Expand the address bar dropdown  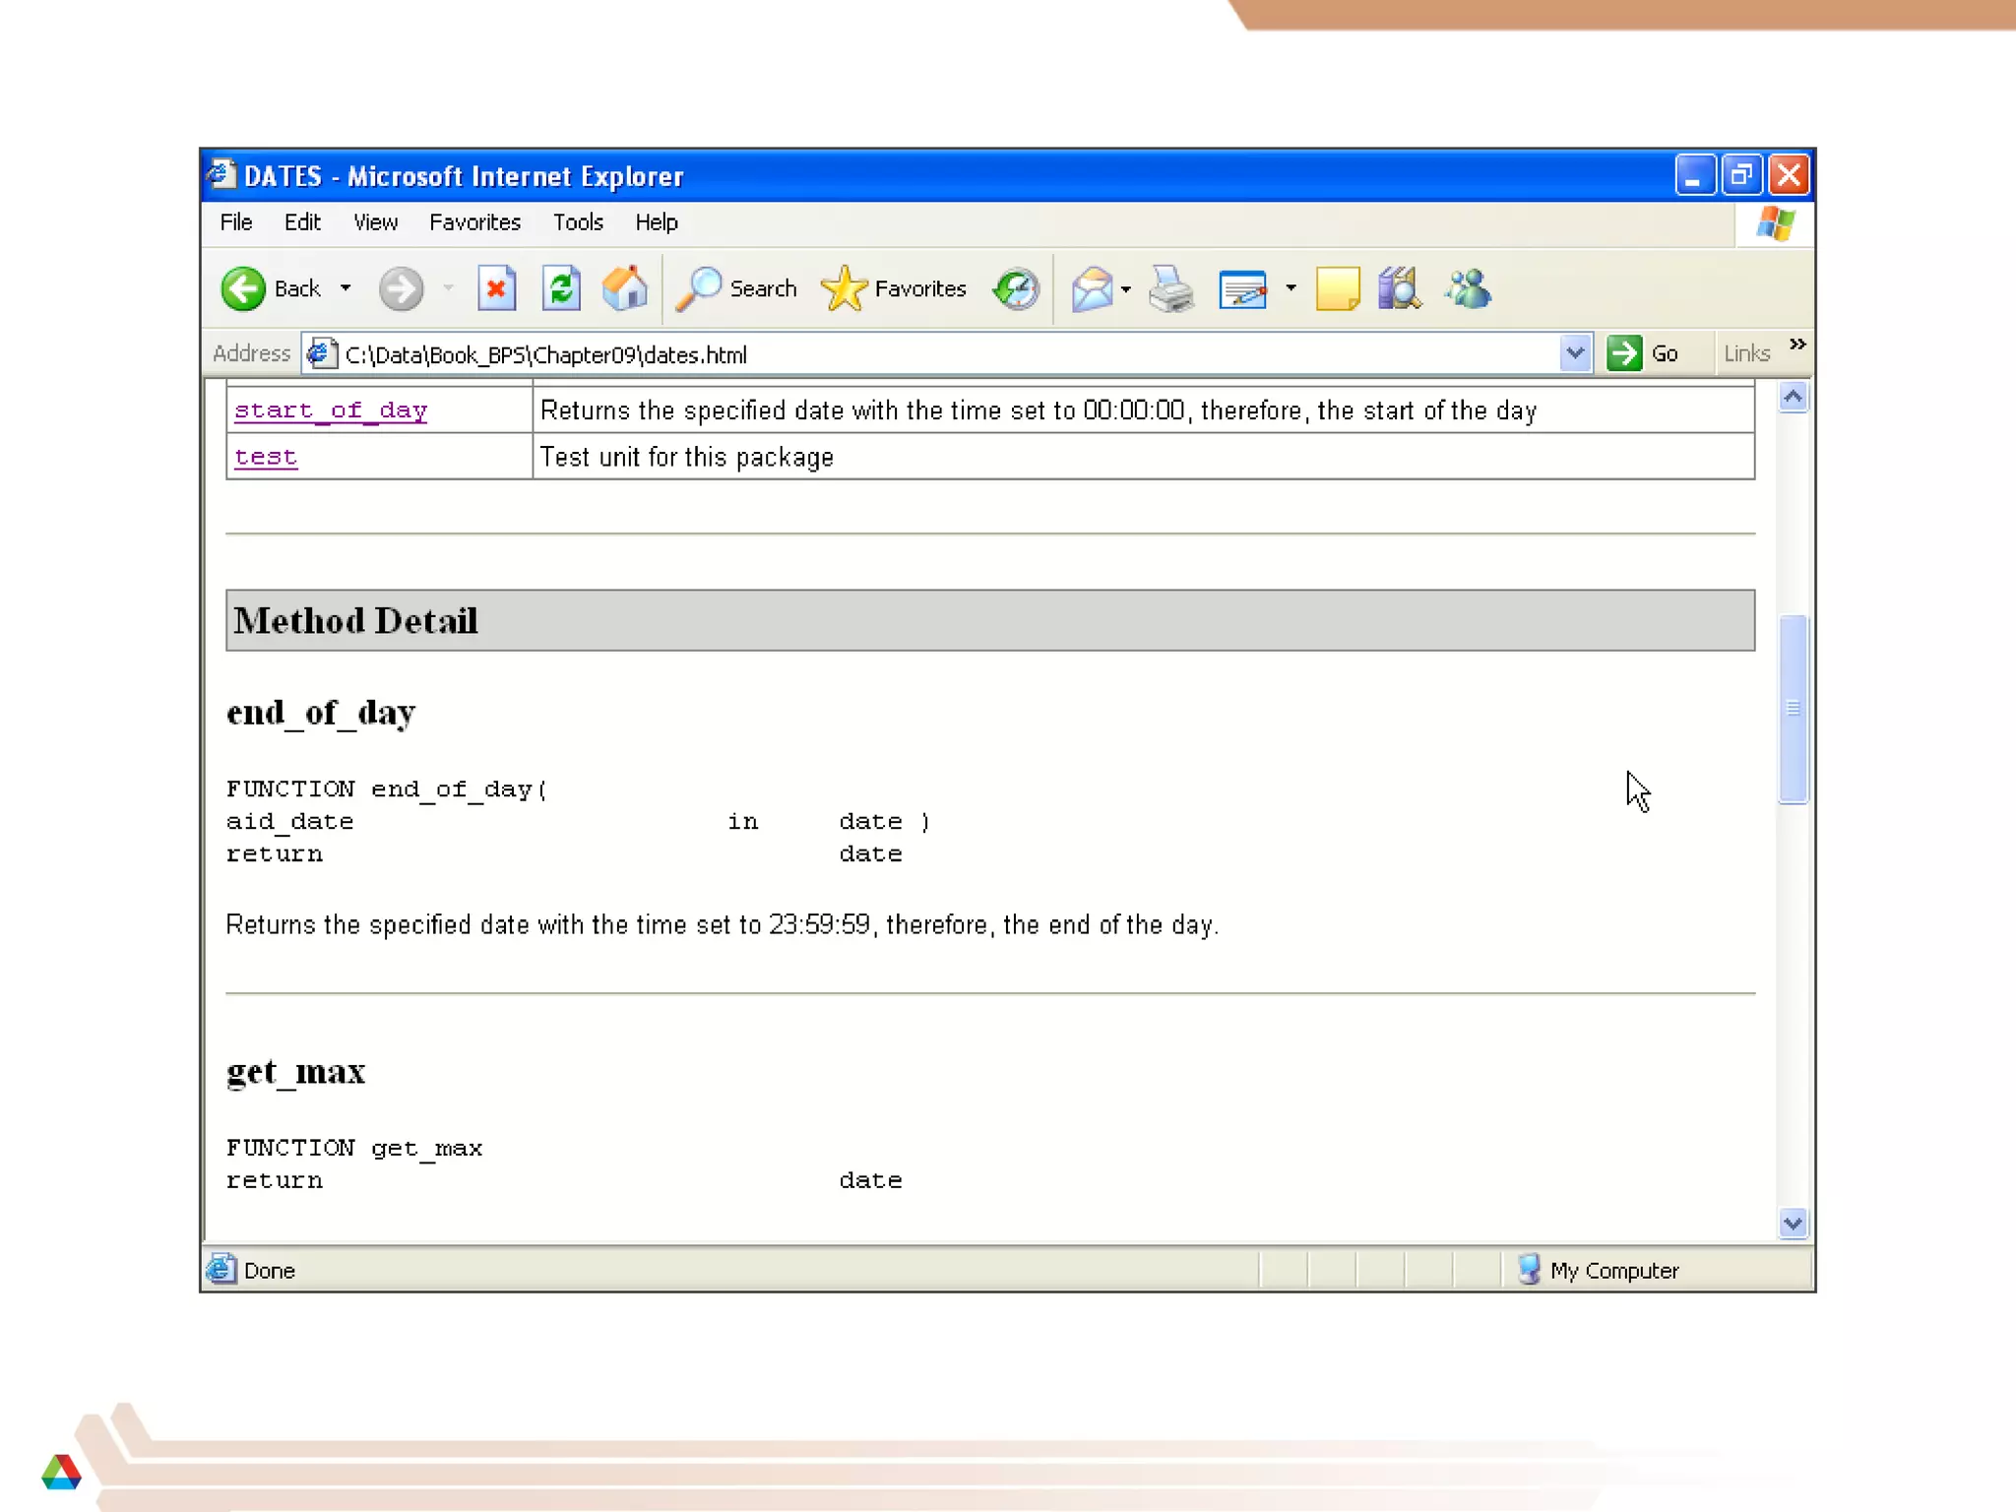point(1575,353)
